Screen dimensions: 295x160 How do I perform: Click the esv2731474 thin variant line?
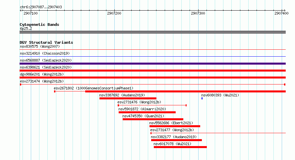point(152,84)
